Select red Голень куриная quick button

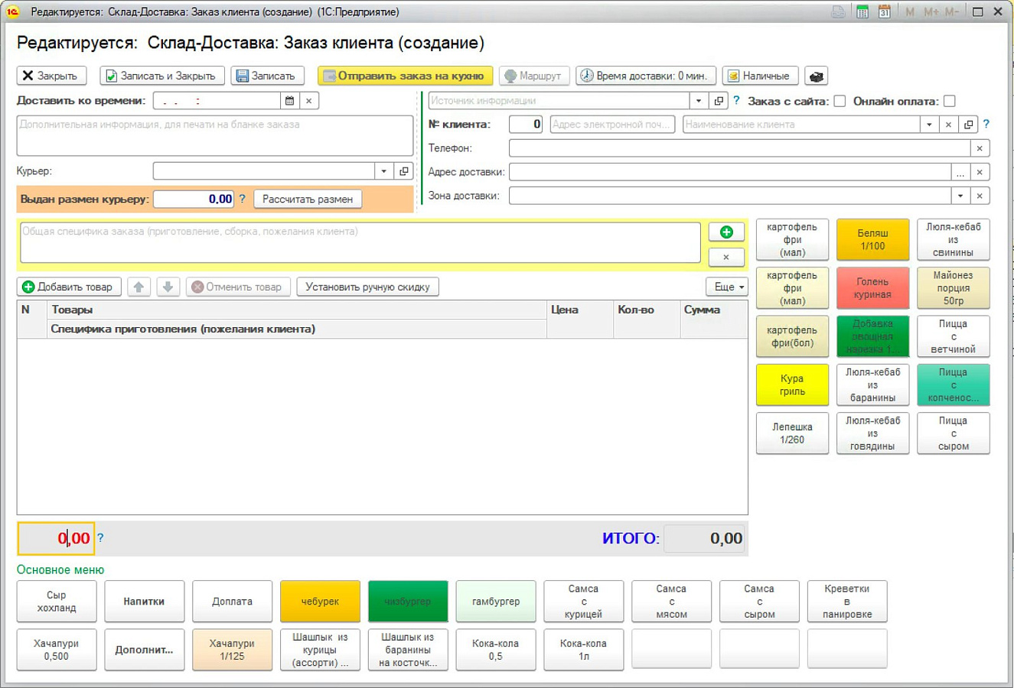coord(873,287)
